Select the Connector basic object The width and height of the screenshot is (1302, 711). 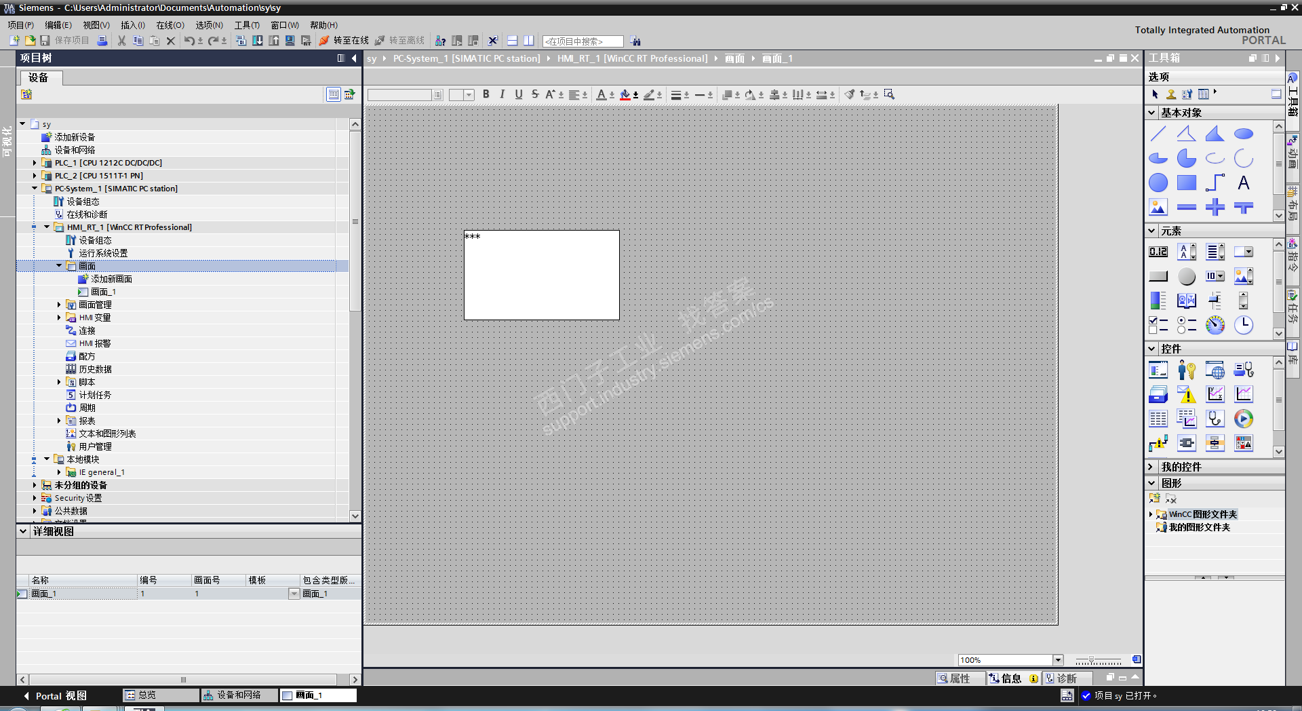pyautogui.click(x=1215, y=182)
